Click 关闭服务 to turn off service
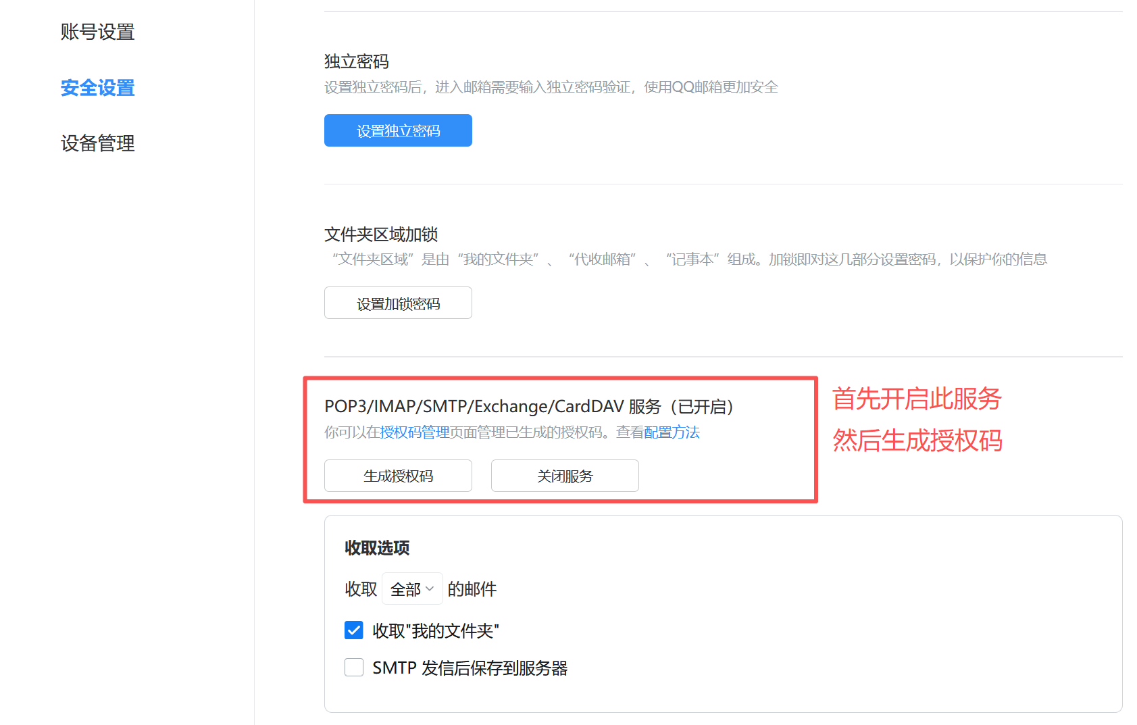 (x=565, y=476)
